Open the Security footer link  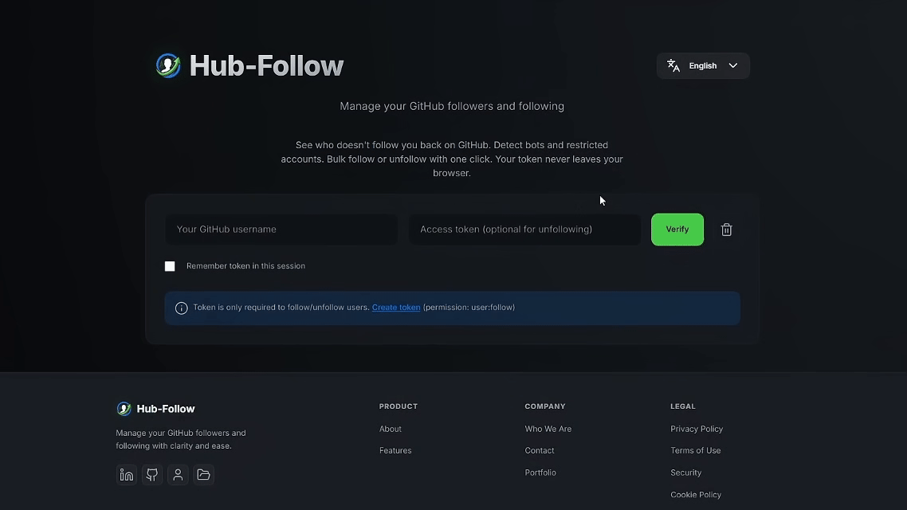(686, 473)
